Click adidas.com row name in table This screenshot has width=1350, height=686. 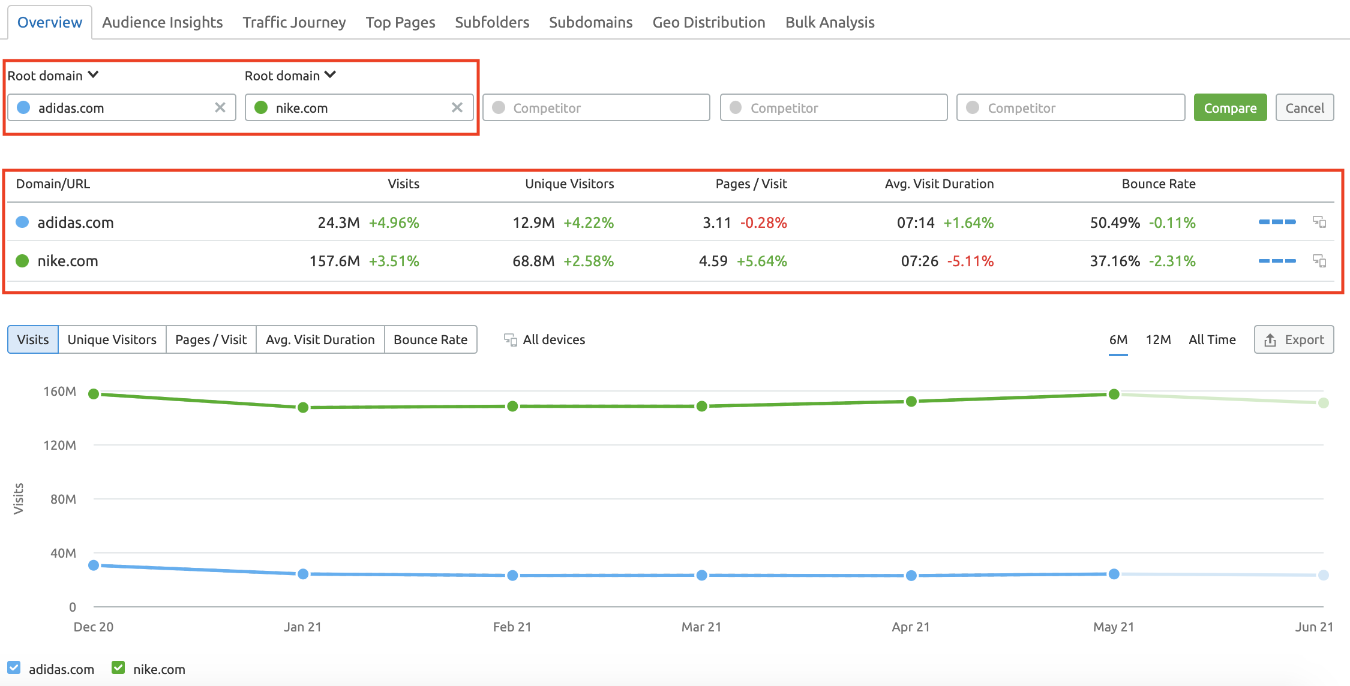76,222
